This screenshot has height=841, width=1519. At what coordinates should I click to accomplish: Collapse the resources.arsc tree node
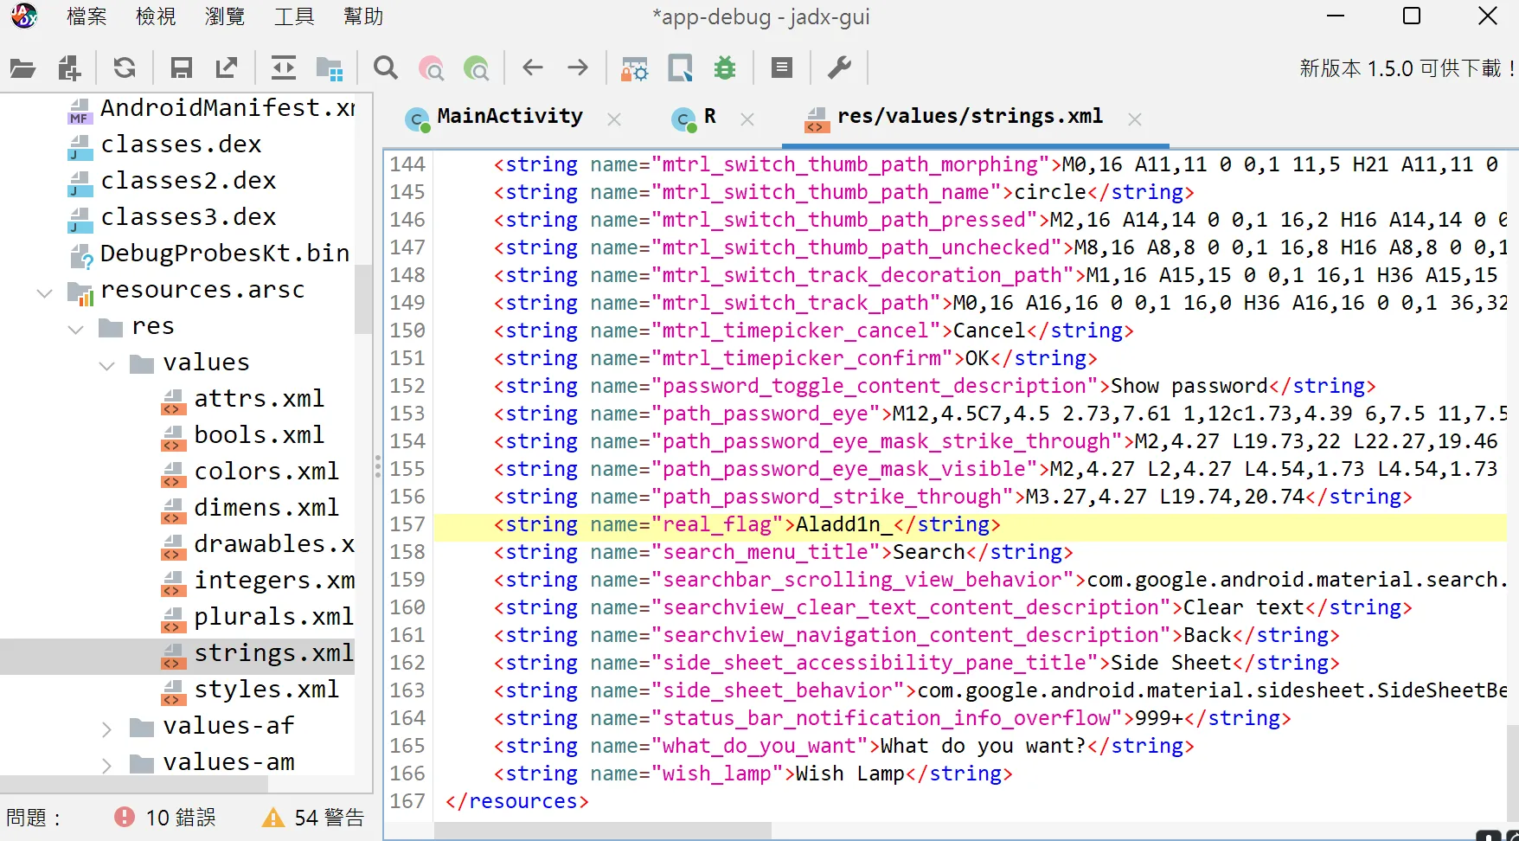click(45, 292)
